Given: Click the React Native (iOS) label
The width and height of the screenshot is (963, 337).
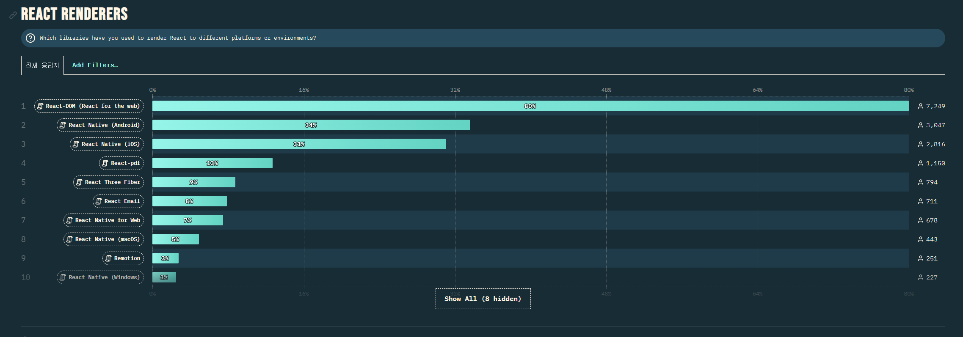Looking at the screenshot, I should 107,144.
